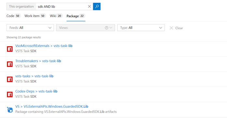Click 'VSTS Task SDK' under Troublemakers
The image size is (227, 118).
[26, 66]
